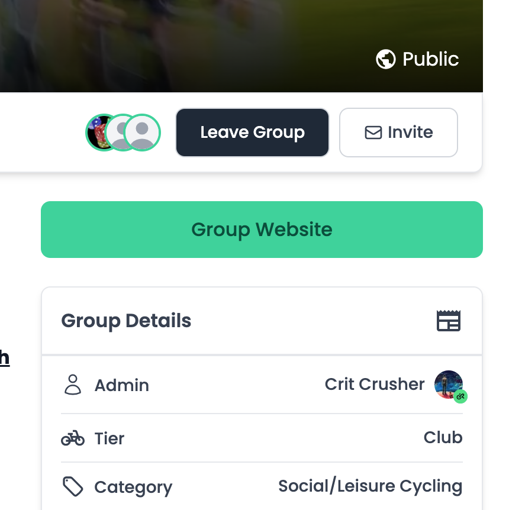
Task: Click the Category tag icon
Action: [x=73, y=486]
